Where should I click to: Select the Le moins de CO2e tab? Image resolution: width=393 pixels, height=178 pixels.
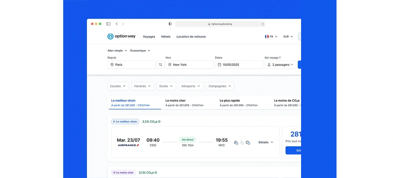click(287, 103)
